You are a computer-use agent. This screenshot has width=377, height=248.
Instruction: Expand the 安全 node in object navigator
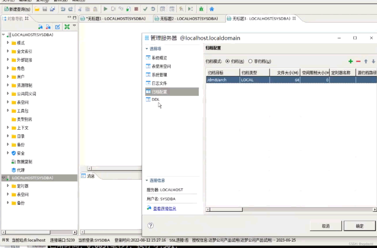[x=8, y=153]
